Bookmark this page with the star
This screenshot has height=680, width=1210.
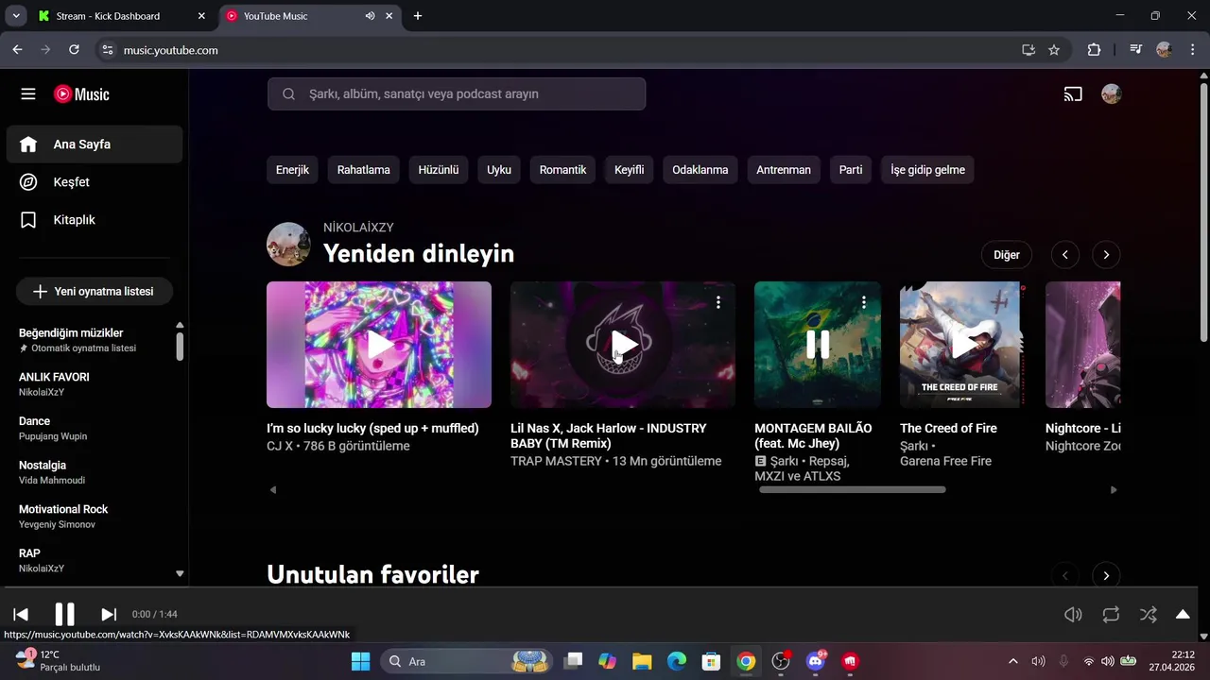pyautogui.click(x=1054, y=50)
